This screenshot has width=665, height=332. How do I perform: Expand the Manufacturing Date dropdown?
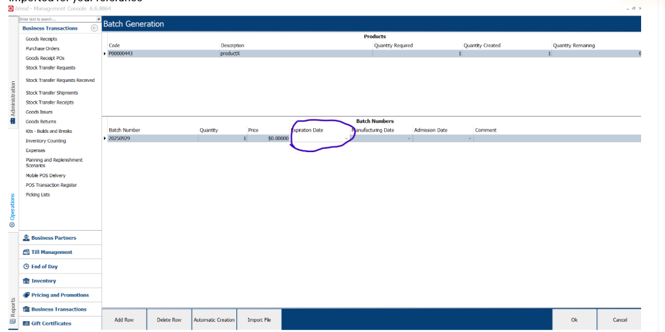[x=408, y=139]
